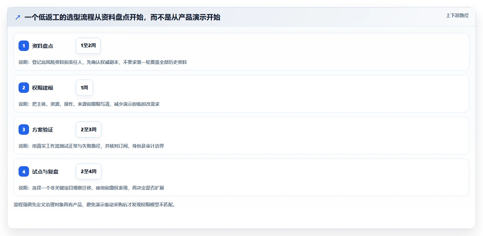483x236 pixels.
Task: Click the step title 方案验证
Action: pos(43,130)
